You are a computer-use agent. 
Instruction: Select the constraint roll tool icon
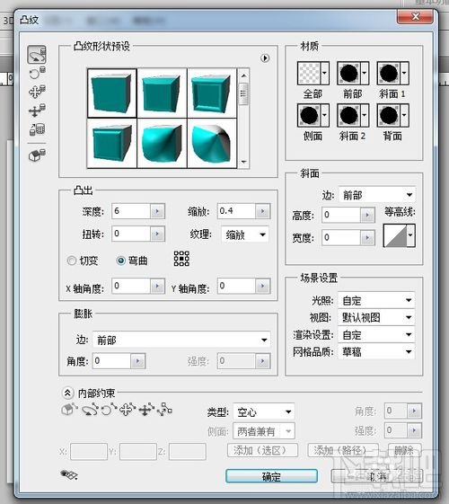click(109, 411)
